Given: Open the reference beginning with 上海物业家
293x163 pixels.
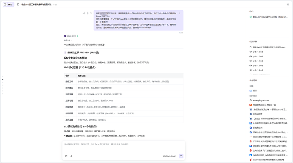Looking at the screenshot, I should [x=268, y=151].
